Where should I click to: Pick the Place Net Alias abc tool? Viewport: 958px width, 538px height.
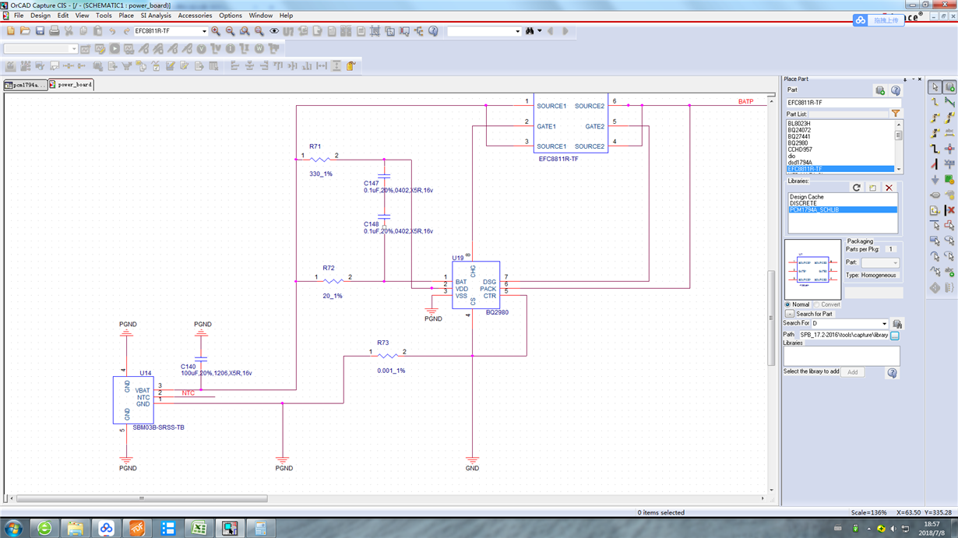pos(949,133)
